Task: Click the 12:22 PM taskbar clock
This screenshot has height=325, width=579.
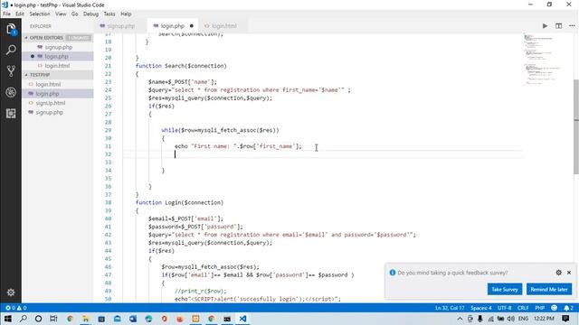Action: [544, 319]
